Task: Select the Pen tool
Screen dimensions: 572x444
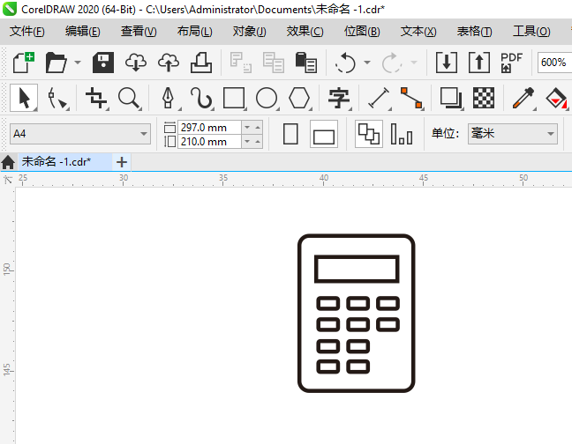Action: (x=169, y=98)
